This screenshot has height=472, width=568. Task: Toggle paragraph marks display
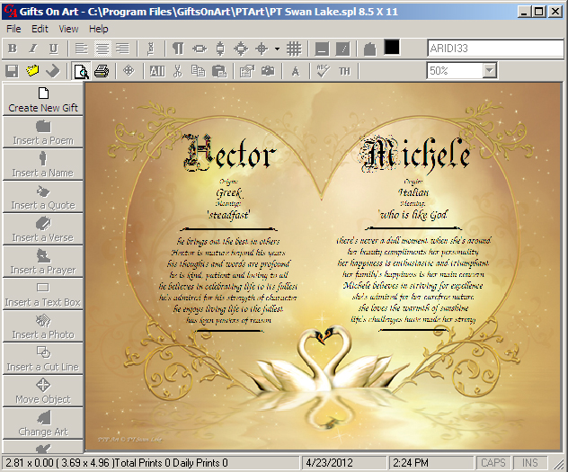tap(178, 49)
